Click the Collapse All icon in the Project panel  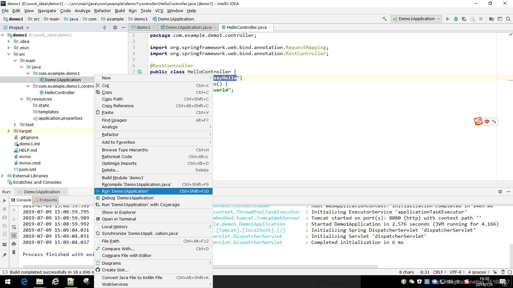(105, 28)
